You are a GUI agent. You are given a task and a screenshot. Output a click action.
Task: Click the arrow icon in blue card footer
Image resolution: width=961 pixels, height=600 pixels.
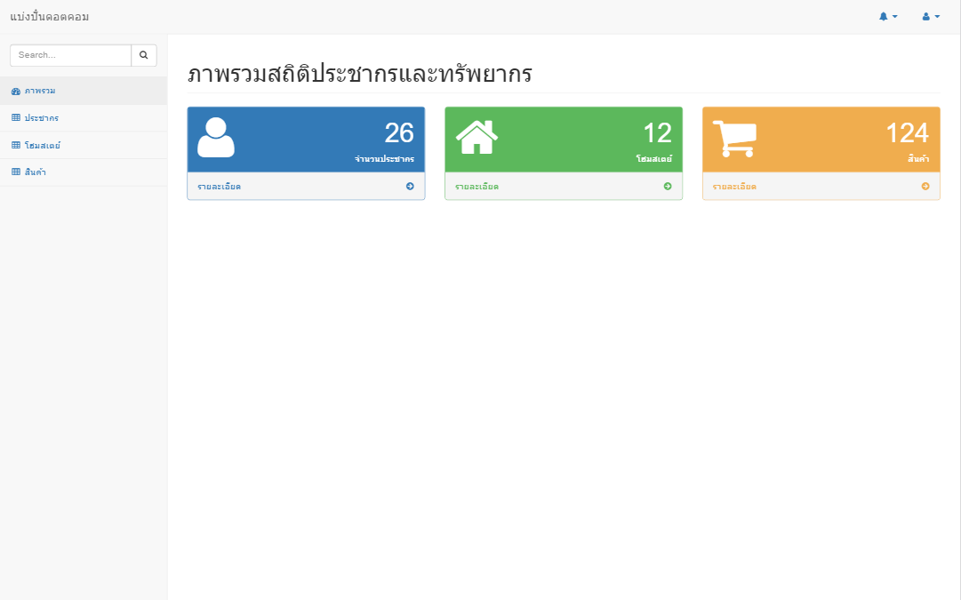410,187
